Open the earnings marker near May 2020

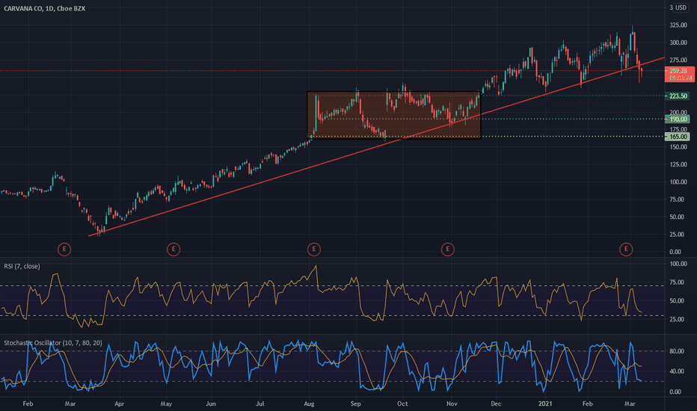point(174,250)
